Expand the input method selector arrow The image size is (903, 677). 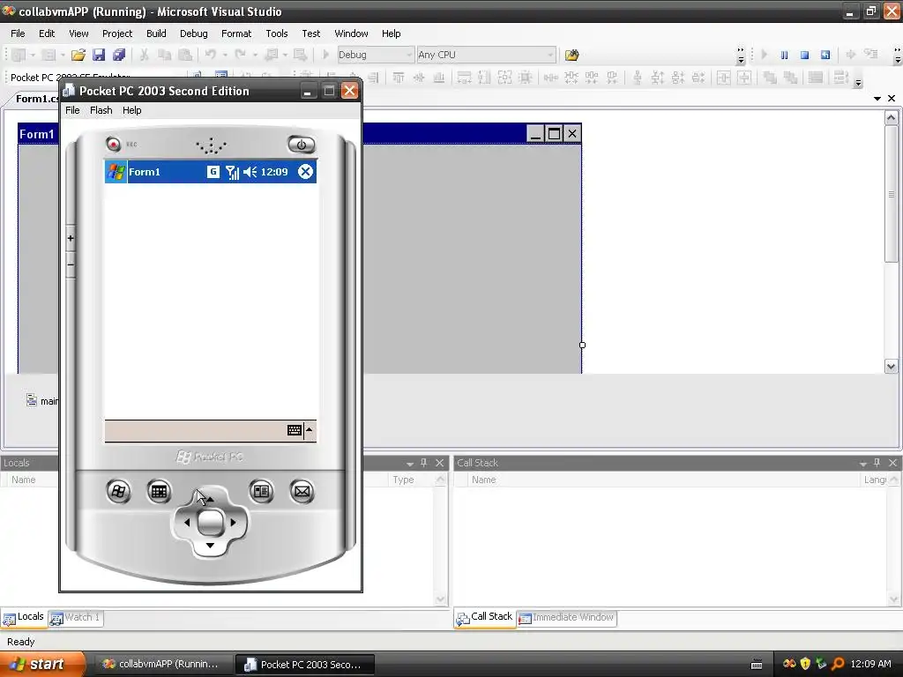[310, 430]
